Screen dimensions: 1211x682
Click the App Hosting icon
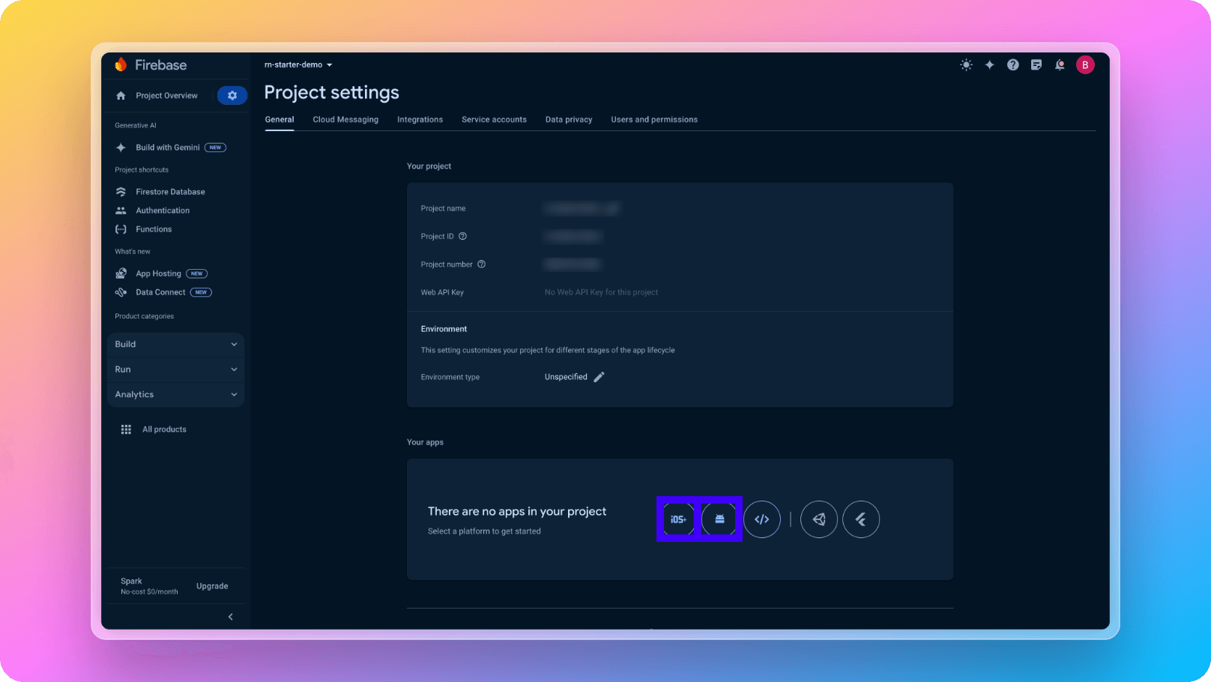(x=121, y=274)
